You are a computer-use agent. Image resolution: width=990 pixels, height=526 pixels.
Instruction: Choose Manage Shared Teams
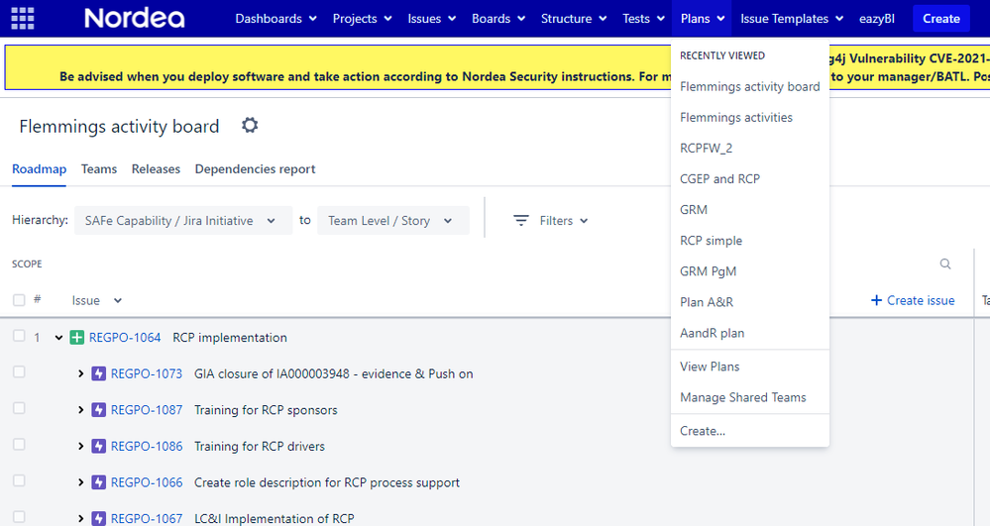pos(750,397)
